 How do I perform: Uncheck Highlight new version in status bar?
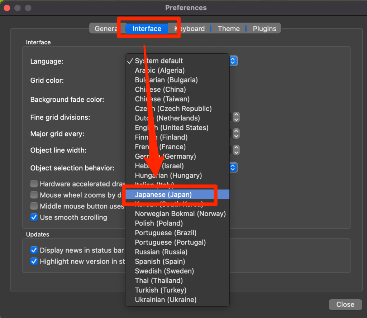pos(34,261)
